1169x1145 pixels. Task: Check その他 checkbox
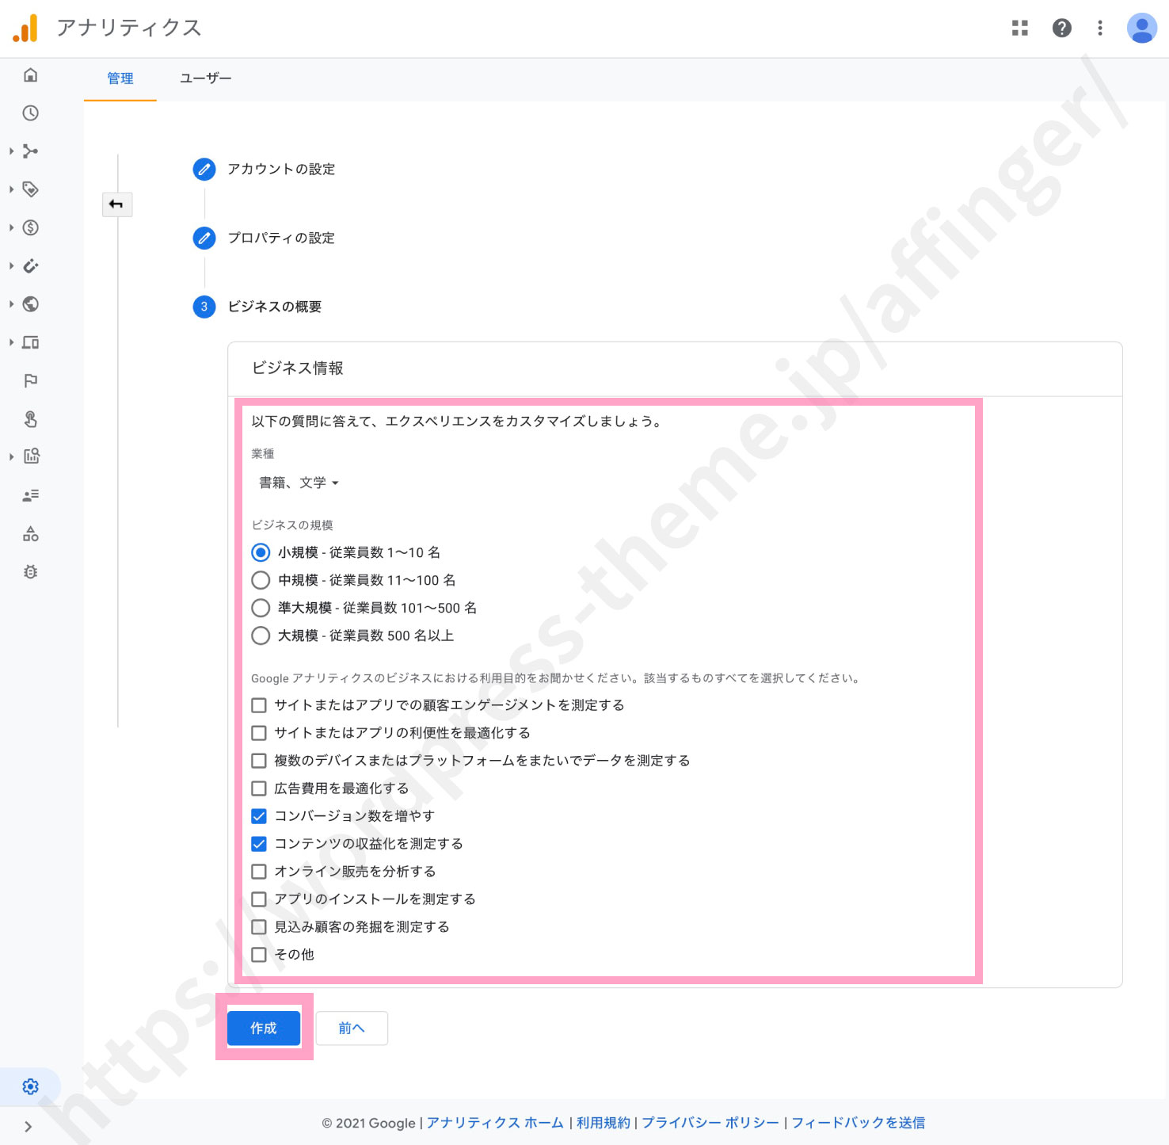pos(259,955)
